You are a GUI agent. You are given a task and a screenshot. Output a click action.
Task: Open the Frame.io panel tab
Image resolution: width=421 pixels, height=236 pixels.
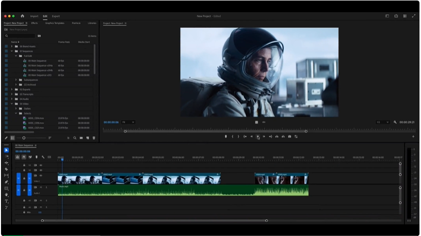(76, 23)
